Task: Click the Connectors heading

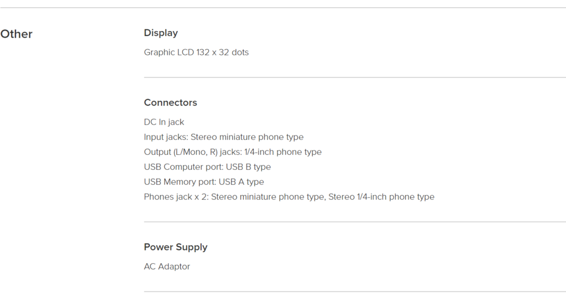Action: 170,103
